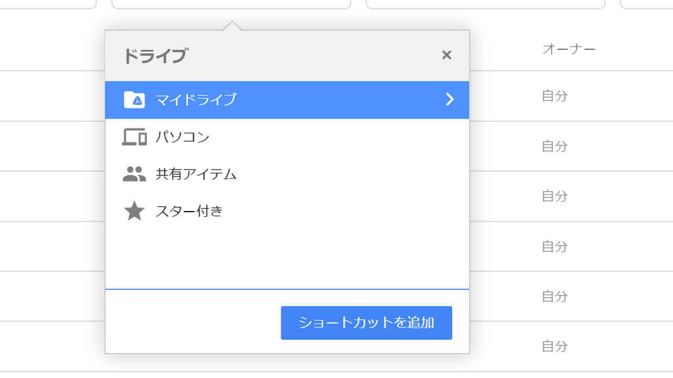
Task: Close the ドライブ popup with the X
Action: pyautogui.click(x=446, y=55)
